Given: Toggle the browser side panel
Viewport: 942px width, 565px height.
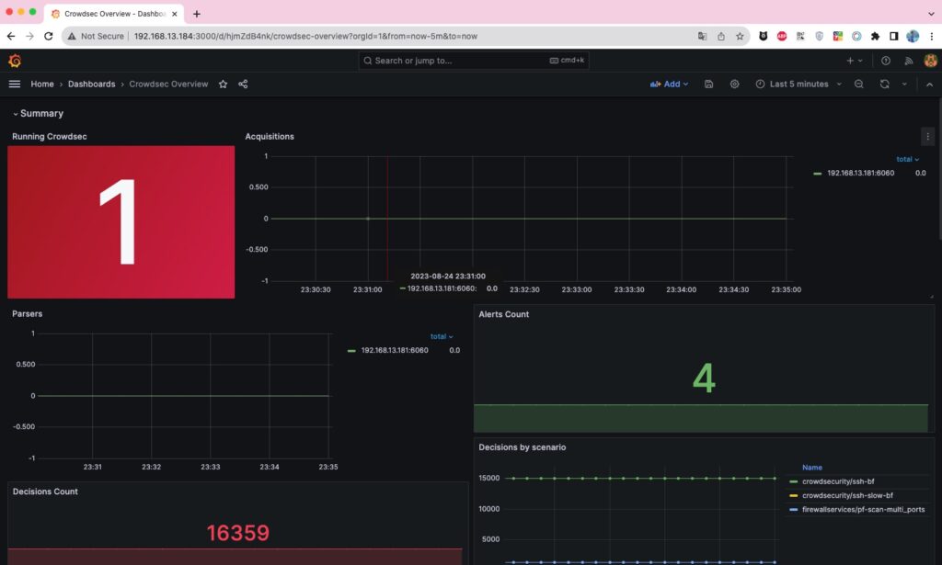Looking at the screenshot, I should click(894, 36).
